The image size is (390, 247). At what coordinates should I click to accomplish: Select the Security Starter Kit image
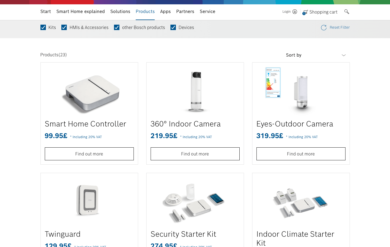194,203
